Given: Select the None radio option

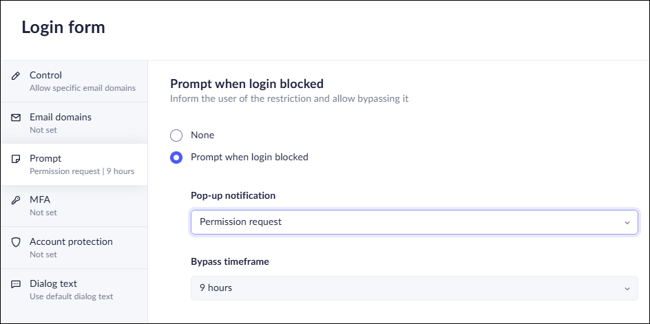Looking at the screenshot, I should coord(176,136).
